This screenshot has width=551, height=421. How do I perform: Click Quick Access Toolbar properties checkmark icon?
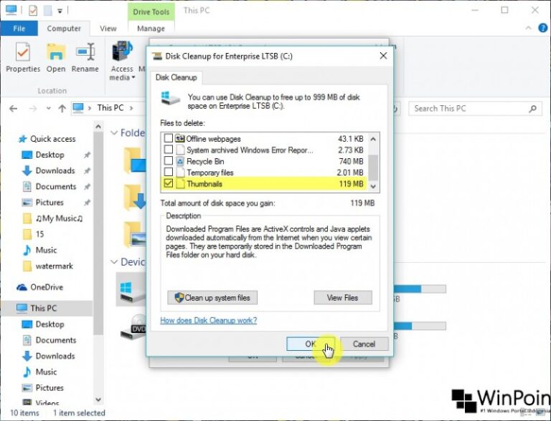33,11
